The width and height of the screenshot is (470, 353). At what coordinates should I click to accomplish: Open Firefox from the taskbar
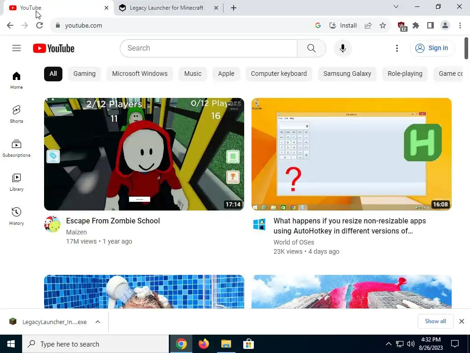[204, 344]
